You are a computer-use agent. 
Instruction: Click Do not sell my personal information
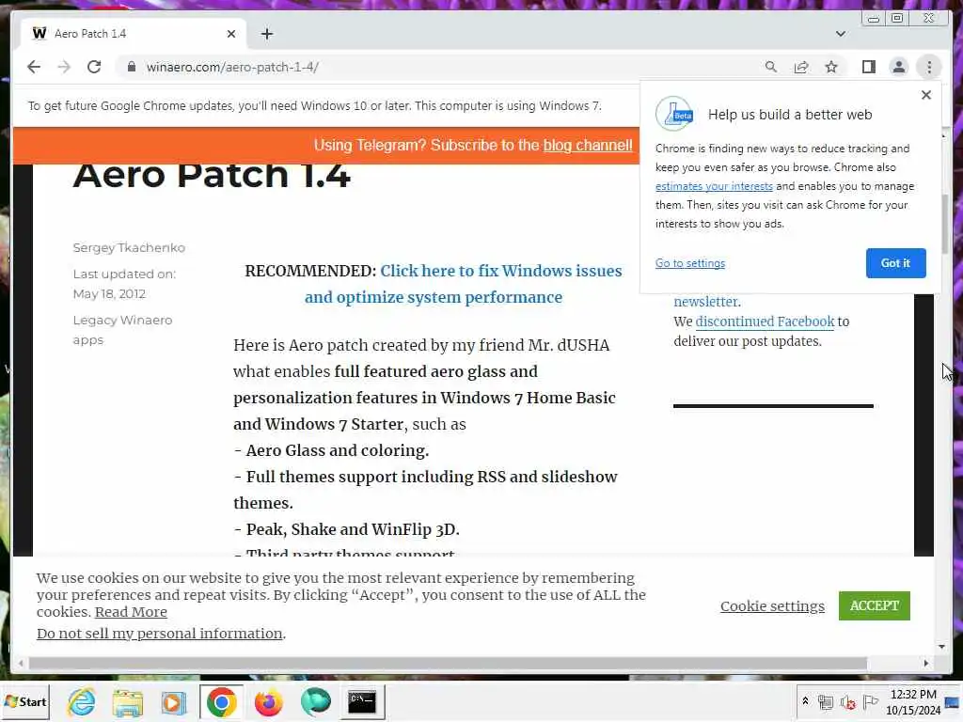click(160, 634)
